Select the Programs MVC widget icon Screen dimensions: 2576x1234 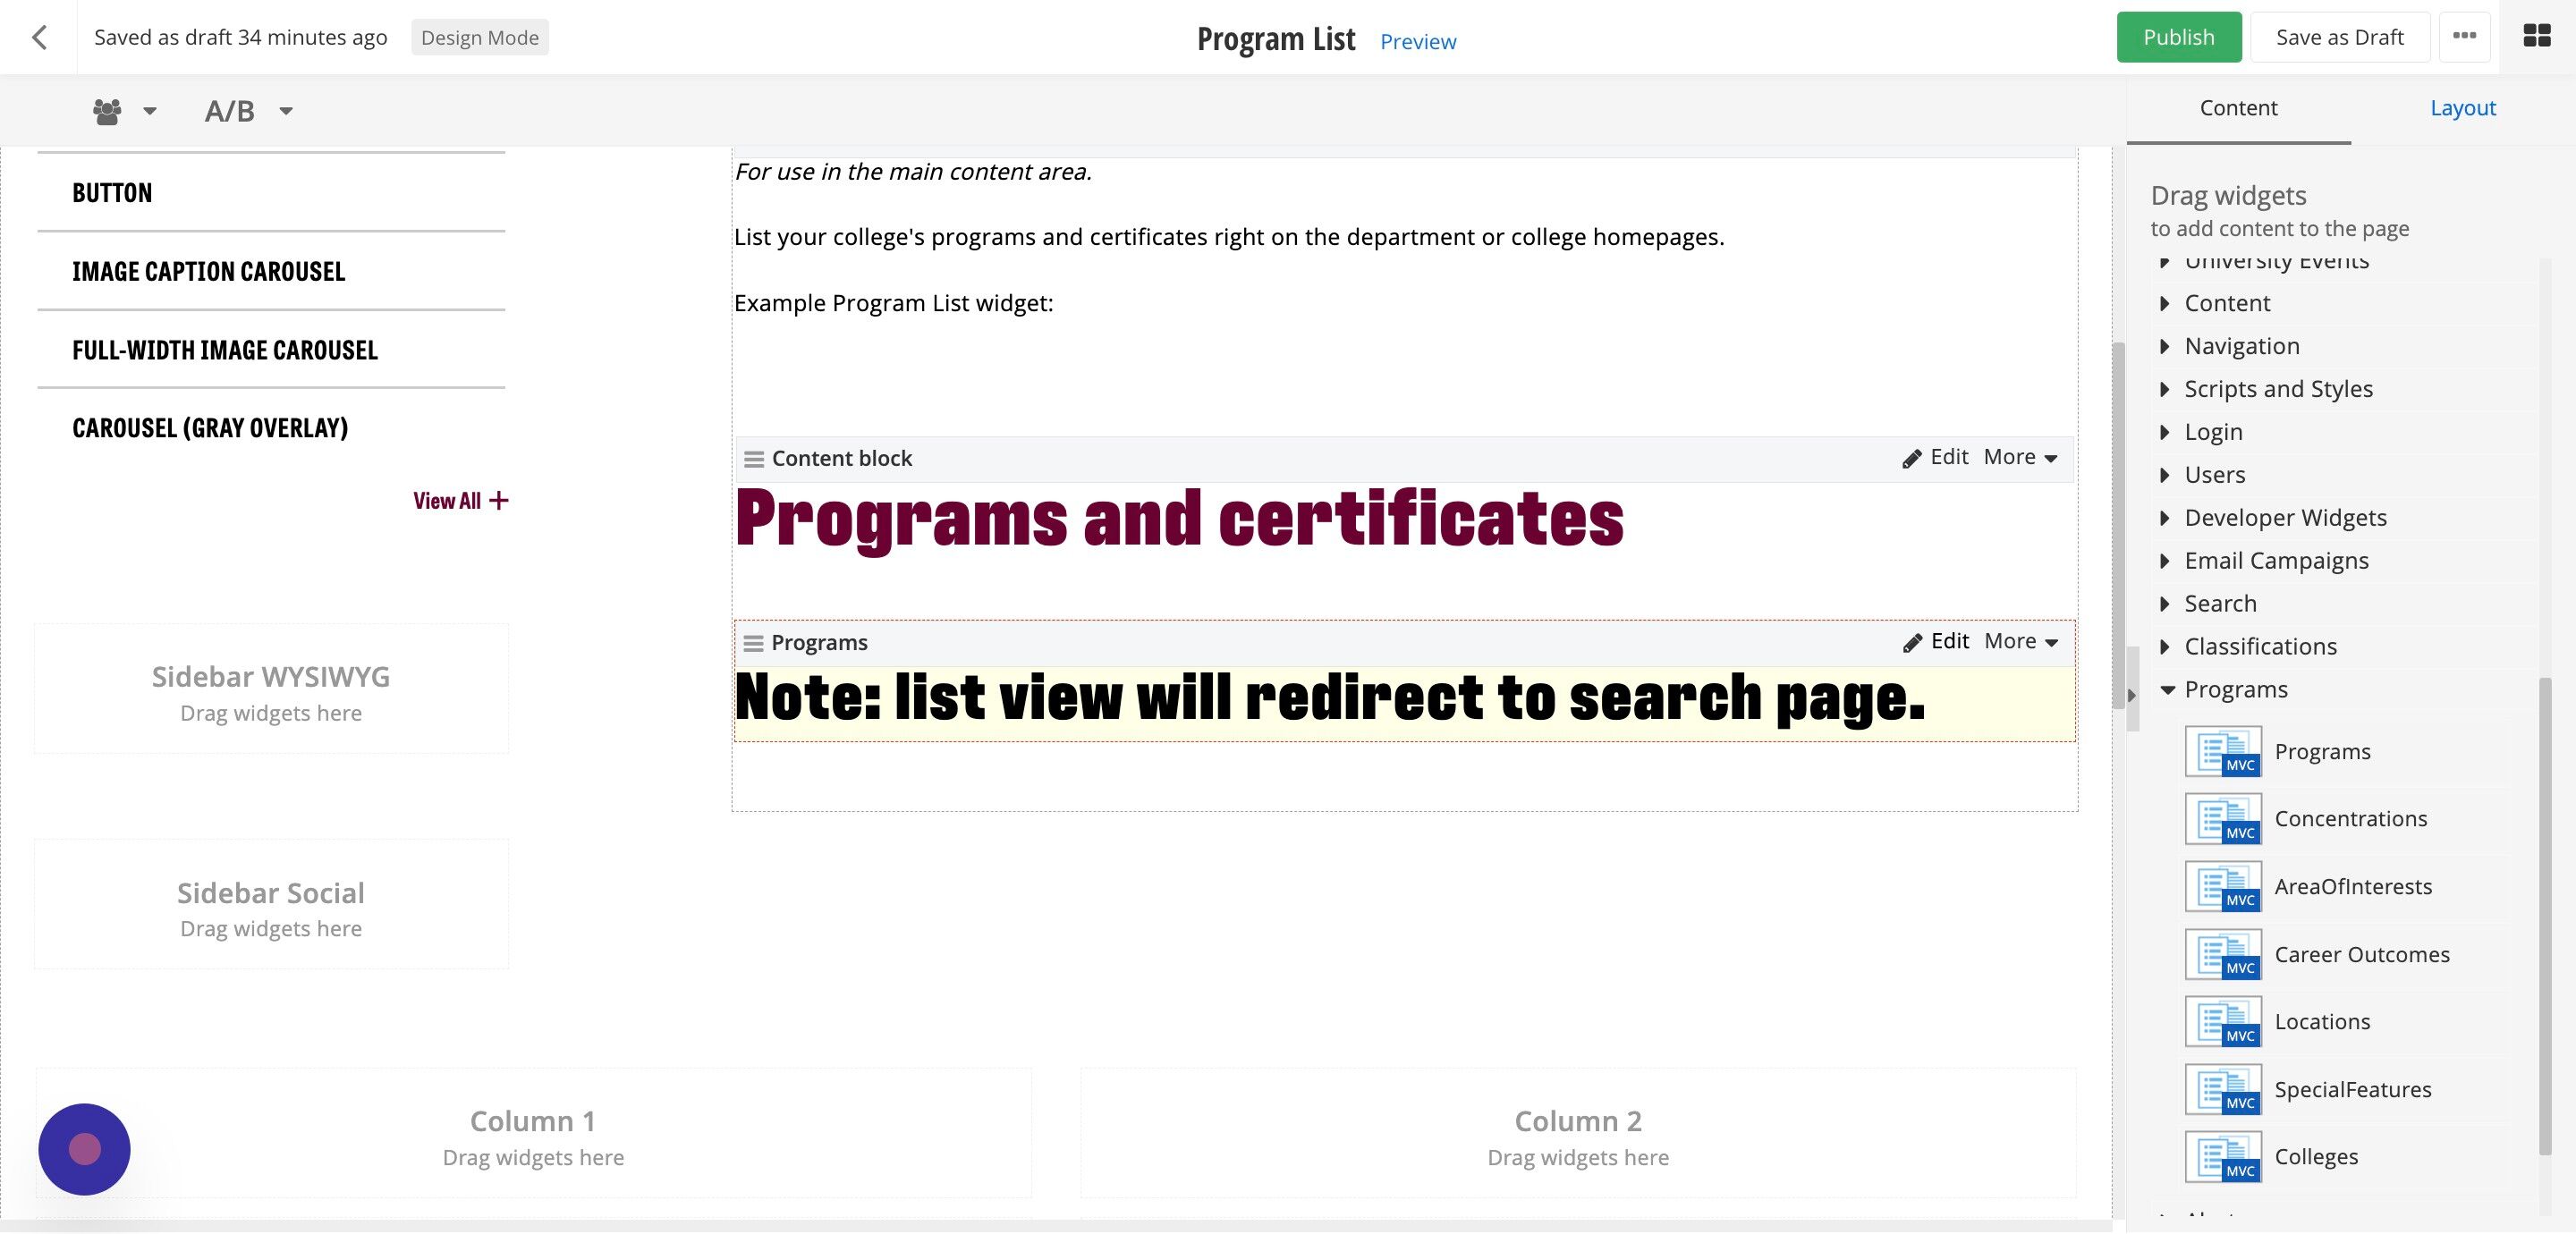2223,752
